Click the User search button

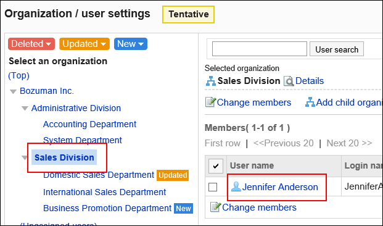(x=337, y=49)
